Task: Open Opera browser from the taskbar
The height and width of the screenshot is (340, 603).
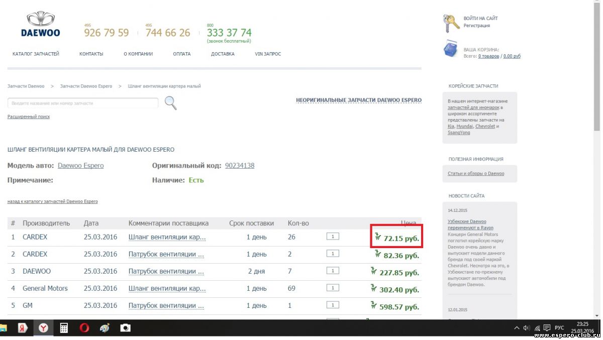Action: 84,328
